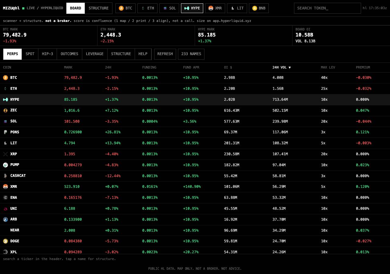Screen dimensions: 390x274
Task: Click ENA 24H volume value 53.32M
Action: [x=279, y=198]
